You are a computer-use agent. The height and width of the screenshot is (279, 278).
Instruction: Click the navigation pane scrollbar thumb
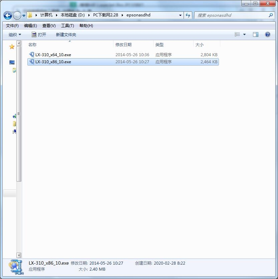coord(19,114)
